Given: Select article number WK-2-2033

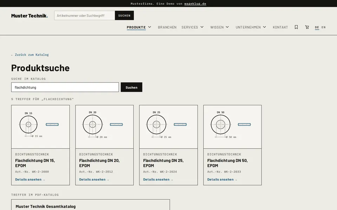Looking at the screenshot, I should (232, 171).
